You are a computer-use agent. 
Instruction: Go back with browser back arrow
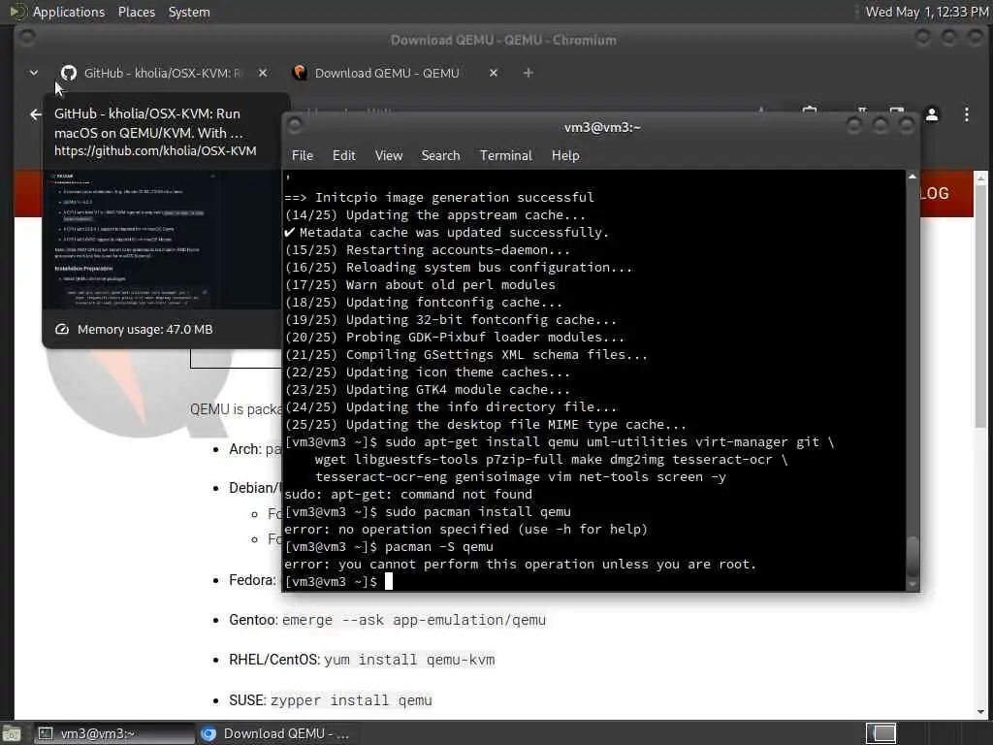tap(36, 114)
